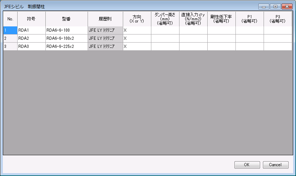Click the 方向 (X or Y) column header

[137, 19]
